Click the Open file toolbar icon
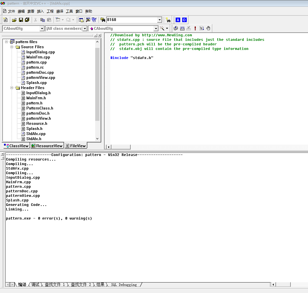308x293 pixels. point(14,20)
